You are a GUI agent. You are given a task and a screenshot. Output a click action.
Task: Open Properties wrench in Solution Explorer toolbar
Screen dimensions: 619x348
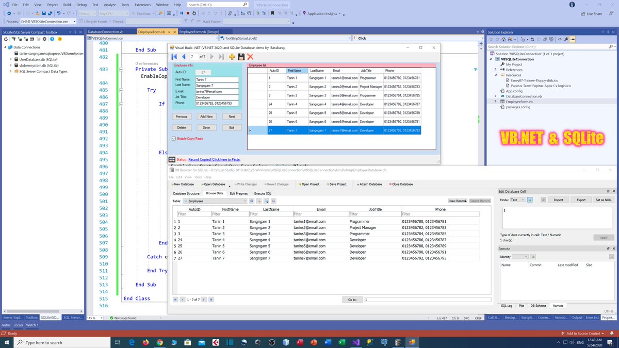pyautogui.click(x=565, y=39)
